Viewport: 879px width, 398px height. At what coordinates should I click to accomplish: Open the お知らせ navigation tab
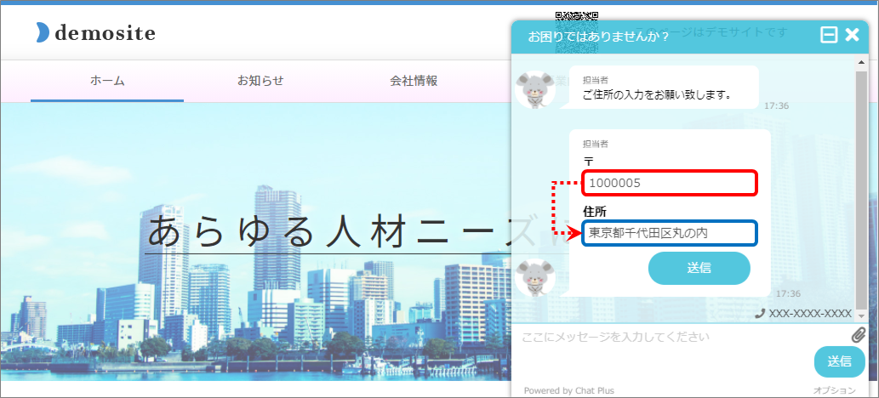(x=260, y=81)
